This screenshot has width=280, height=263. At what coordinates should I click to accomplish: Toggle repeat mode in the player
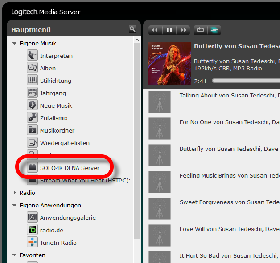[x=200, y=30]
